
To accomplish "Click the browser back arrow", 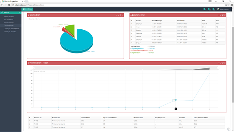I will click(2, 5).
